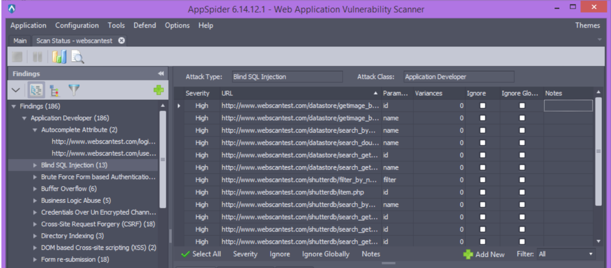Click the Ignore Globally button
The height and width of the screenshot is (268, 611).
click(326, 254)
